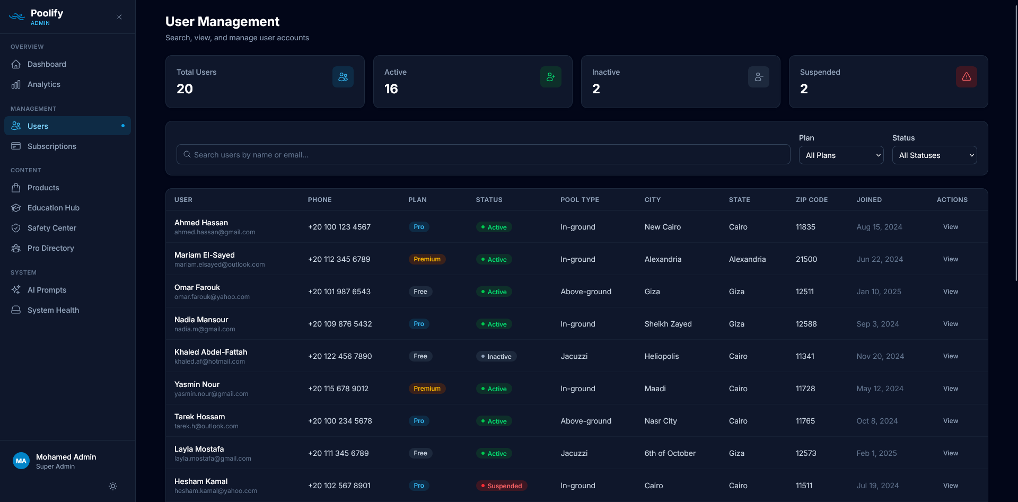Open the All Plans dropdown

tap(841, 155)
